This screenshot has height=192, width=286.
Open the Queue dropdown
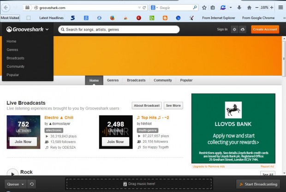pyautogui.click(x=15, y=184)
